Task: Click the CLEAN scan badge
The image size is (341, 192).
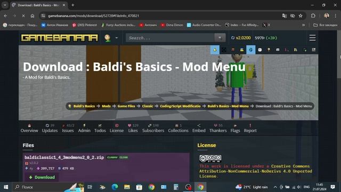Action: click(124, 157)
